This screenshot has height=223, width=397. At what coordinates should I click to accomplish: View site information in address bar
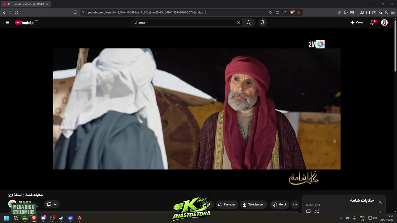click(83, 12)
